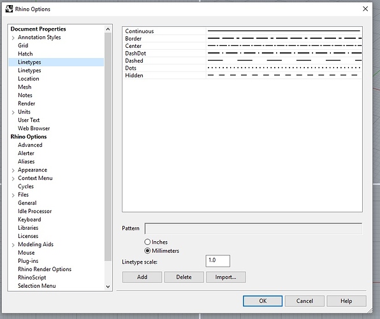Open the Libraries options page
Image resolution: width=380 pixels, height=319 pixels.
(x=28, y=228)
